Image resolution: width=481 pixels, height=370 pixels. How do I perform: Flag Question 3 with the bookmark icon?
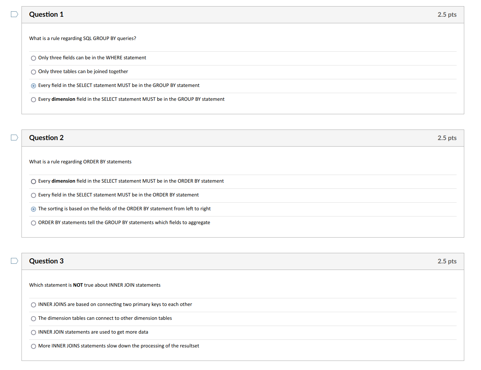tap(14, 261)
